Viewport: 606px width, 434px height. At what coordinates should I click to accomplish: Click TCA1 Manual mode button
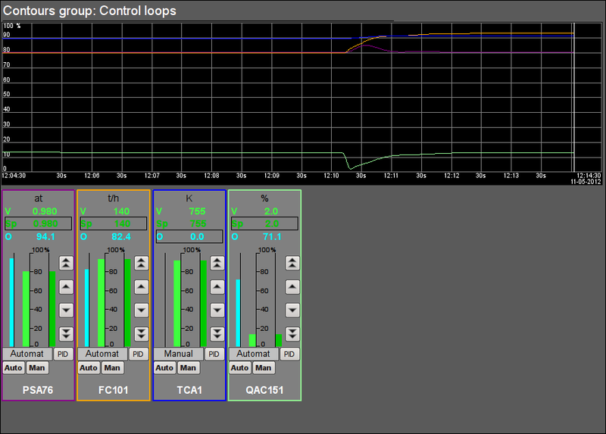(178, 354)
